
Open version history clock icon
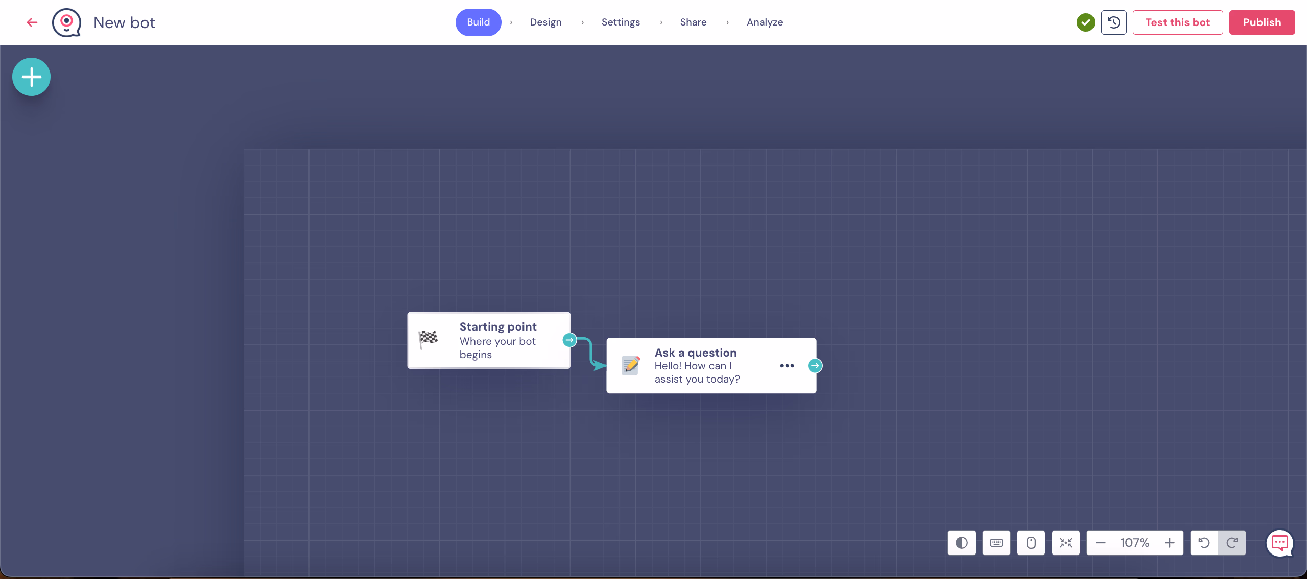coord(1113,22)
